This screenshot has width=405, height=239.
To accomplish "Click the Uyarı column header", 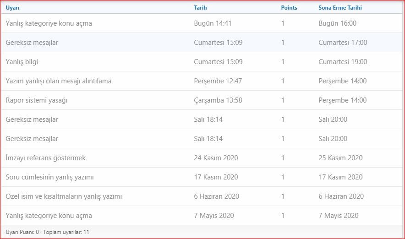I will 13,8.
